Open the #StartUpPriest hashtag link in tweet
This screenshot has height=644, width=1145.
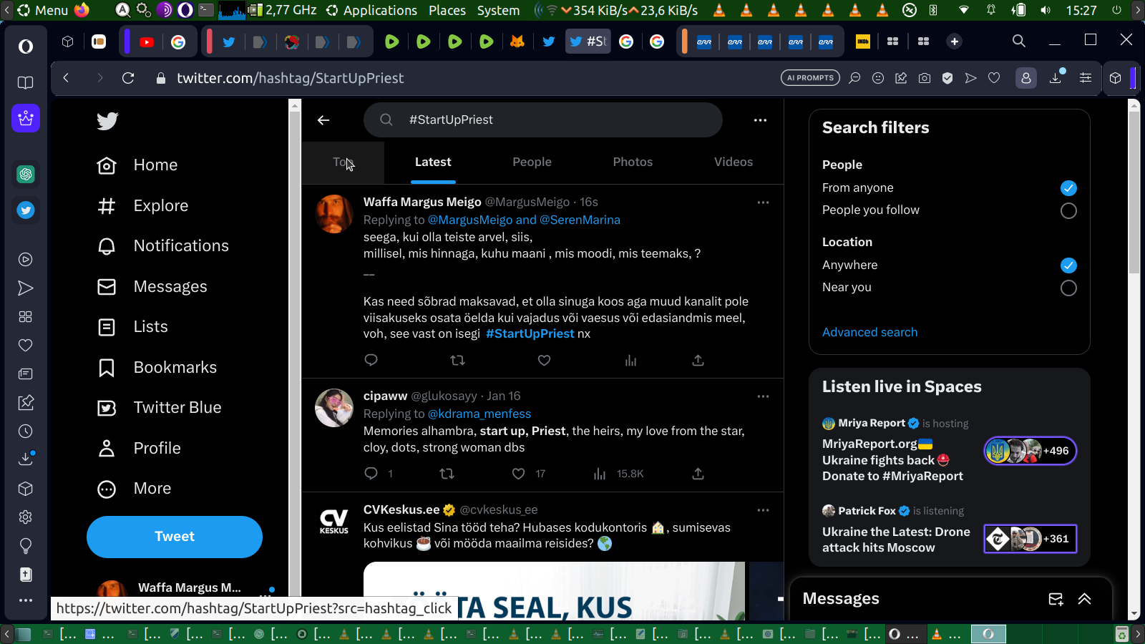pyautogui.click(x=530, y=334)
